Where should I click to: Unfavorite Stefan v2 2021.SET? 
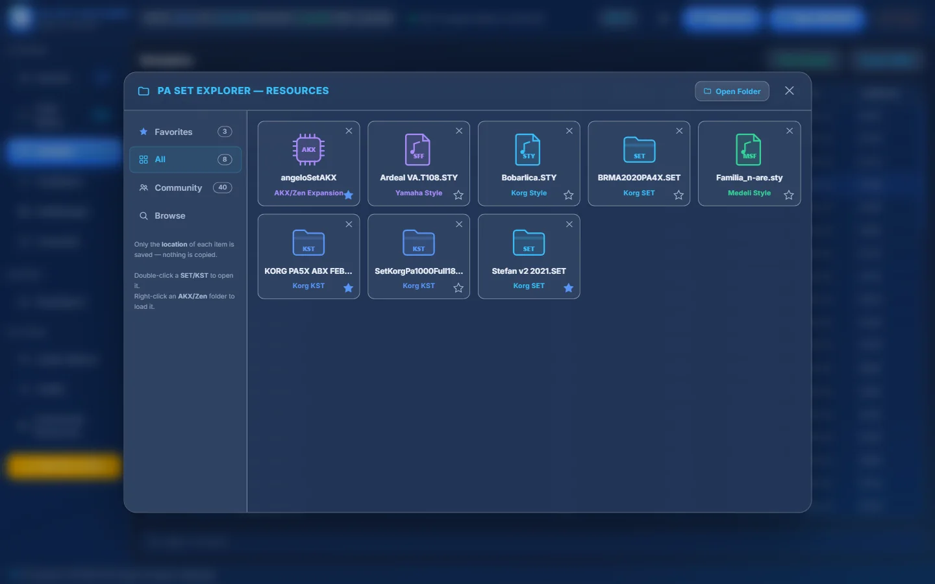(x=569, y=287)
